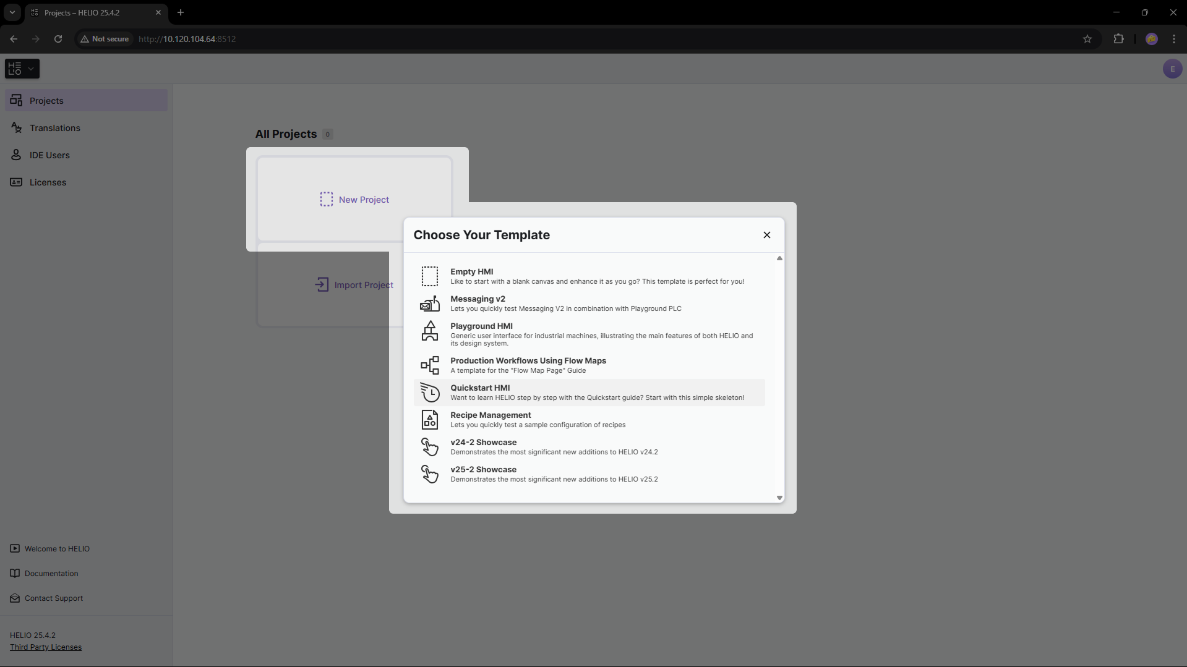This screenshot has height=667, width=1187.
Task: Open Translations in the sidebar
Action: pos(55,128)
